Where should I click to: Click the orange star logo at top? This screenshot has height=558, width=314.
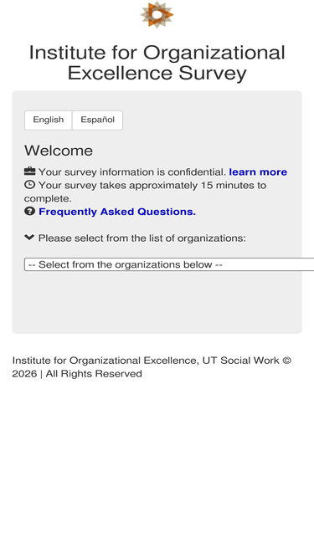157,14
